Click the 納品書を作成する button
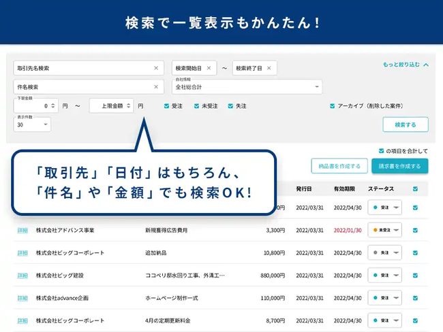The width and height of the screenshot is (443, 332). coord(339,166)
